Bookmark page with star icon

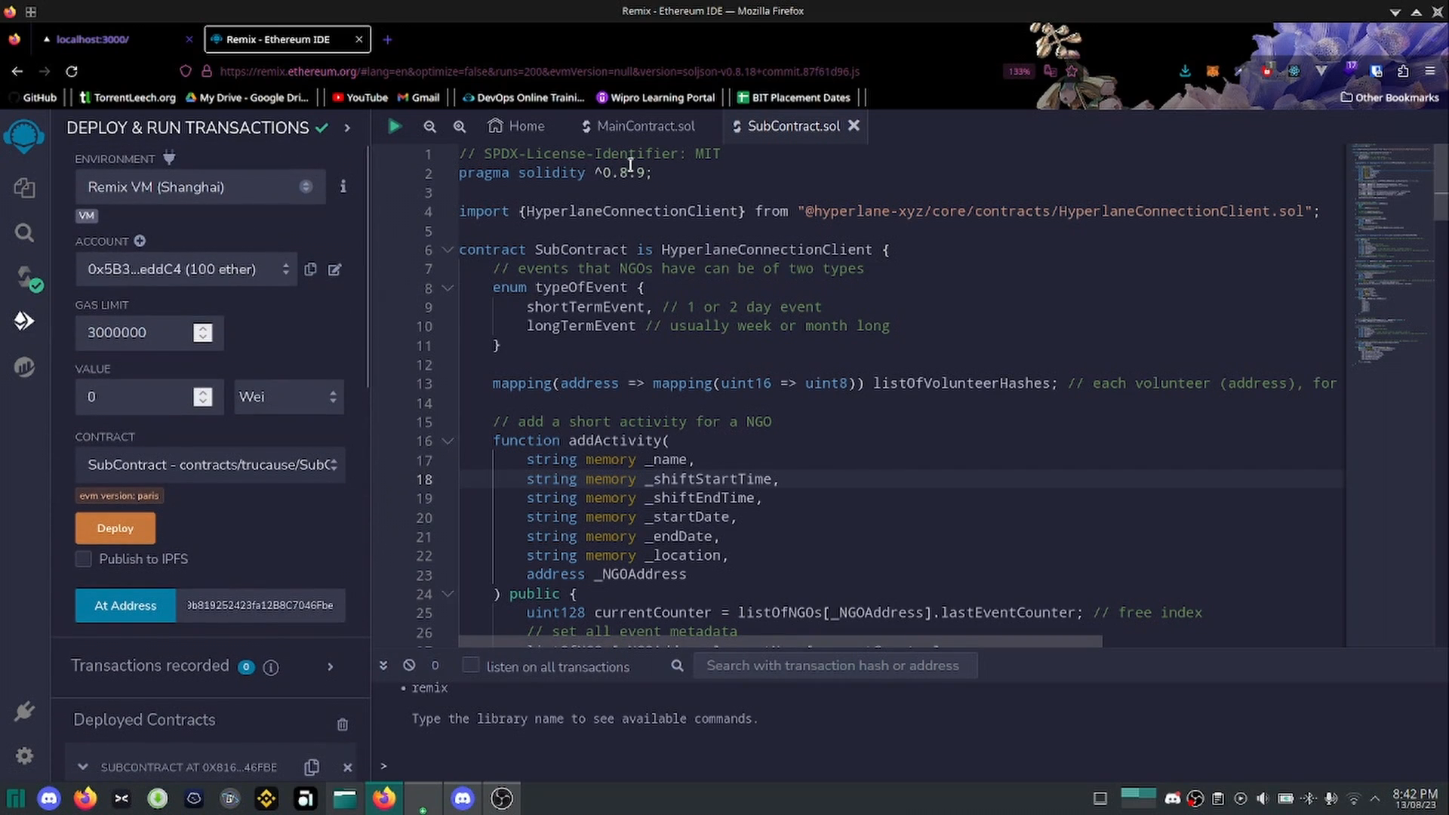[x=1072, y=71]
